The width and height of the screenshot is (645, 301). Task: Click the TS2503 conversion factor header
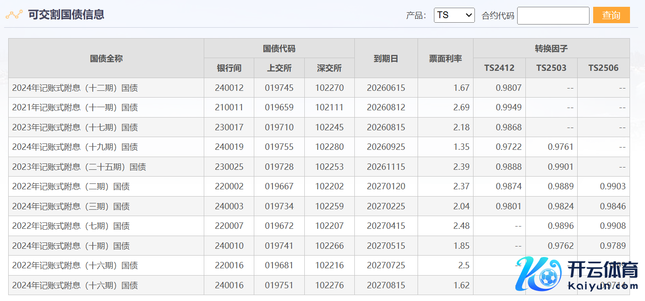pos(551,68)
